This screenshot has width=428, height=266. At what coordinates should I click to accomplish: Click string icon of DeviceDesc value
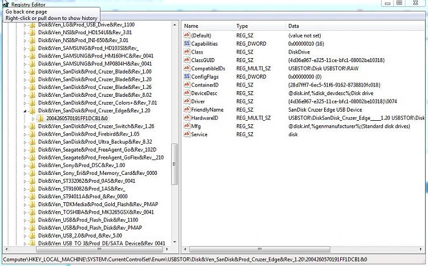coord(187,93)
